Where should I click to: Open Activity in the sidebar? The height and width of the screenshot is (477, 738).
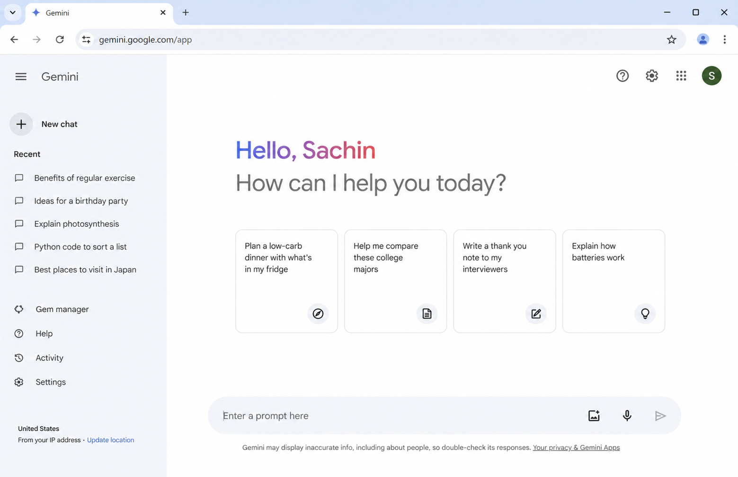pyautogui.click(x=39, y=358)
